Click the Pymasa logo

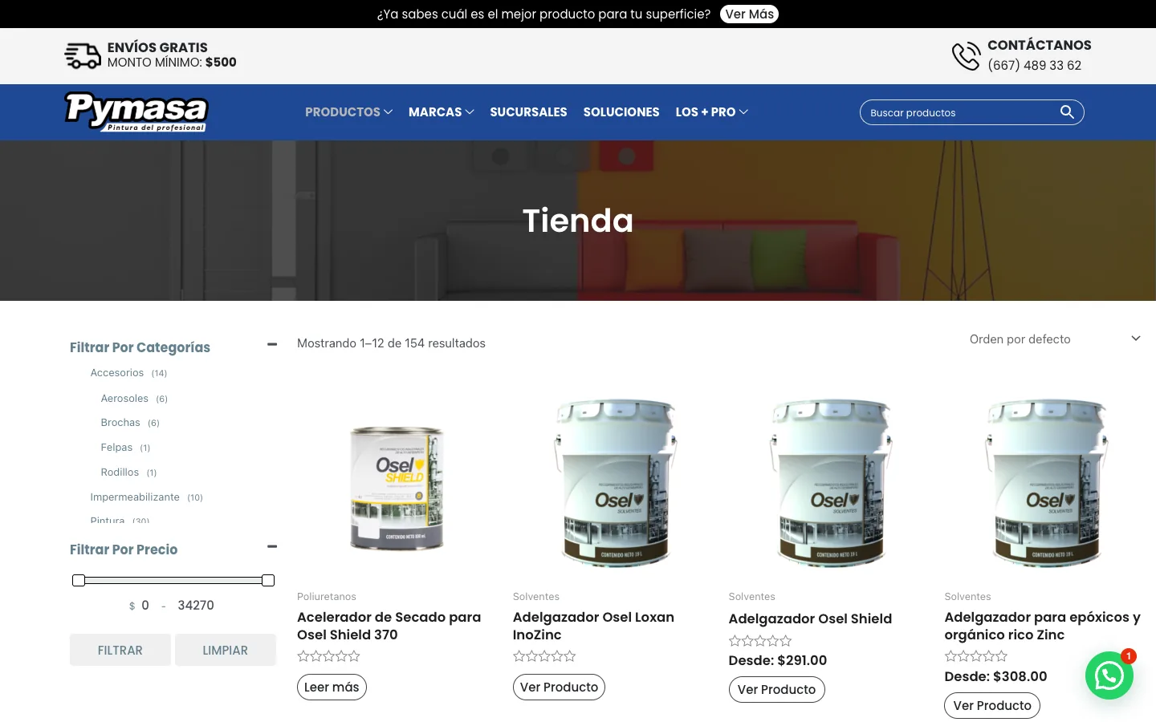point(136,112)
